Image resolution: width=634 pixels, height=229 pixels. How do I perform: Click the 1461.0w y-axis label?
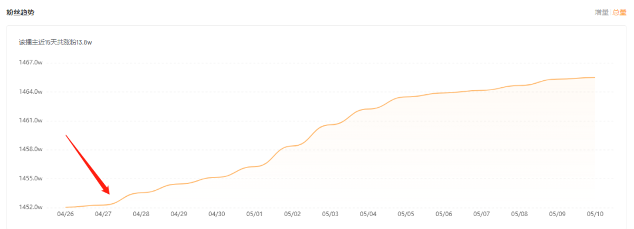(31, 121)
